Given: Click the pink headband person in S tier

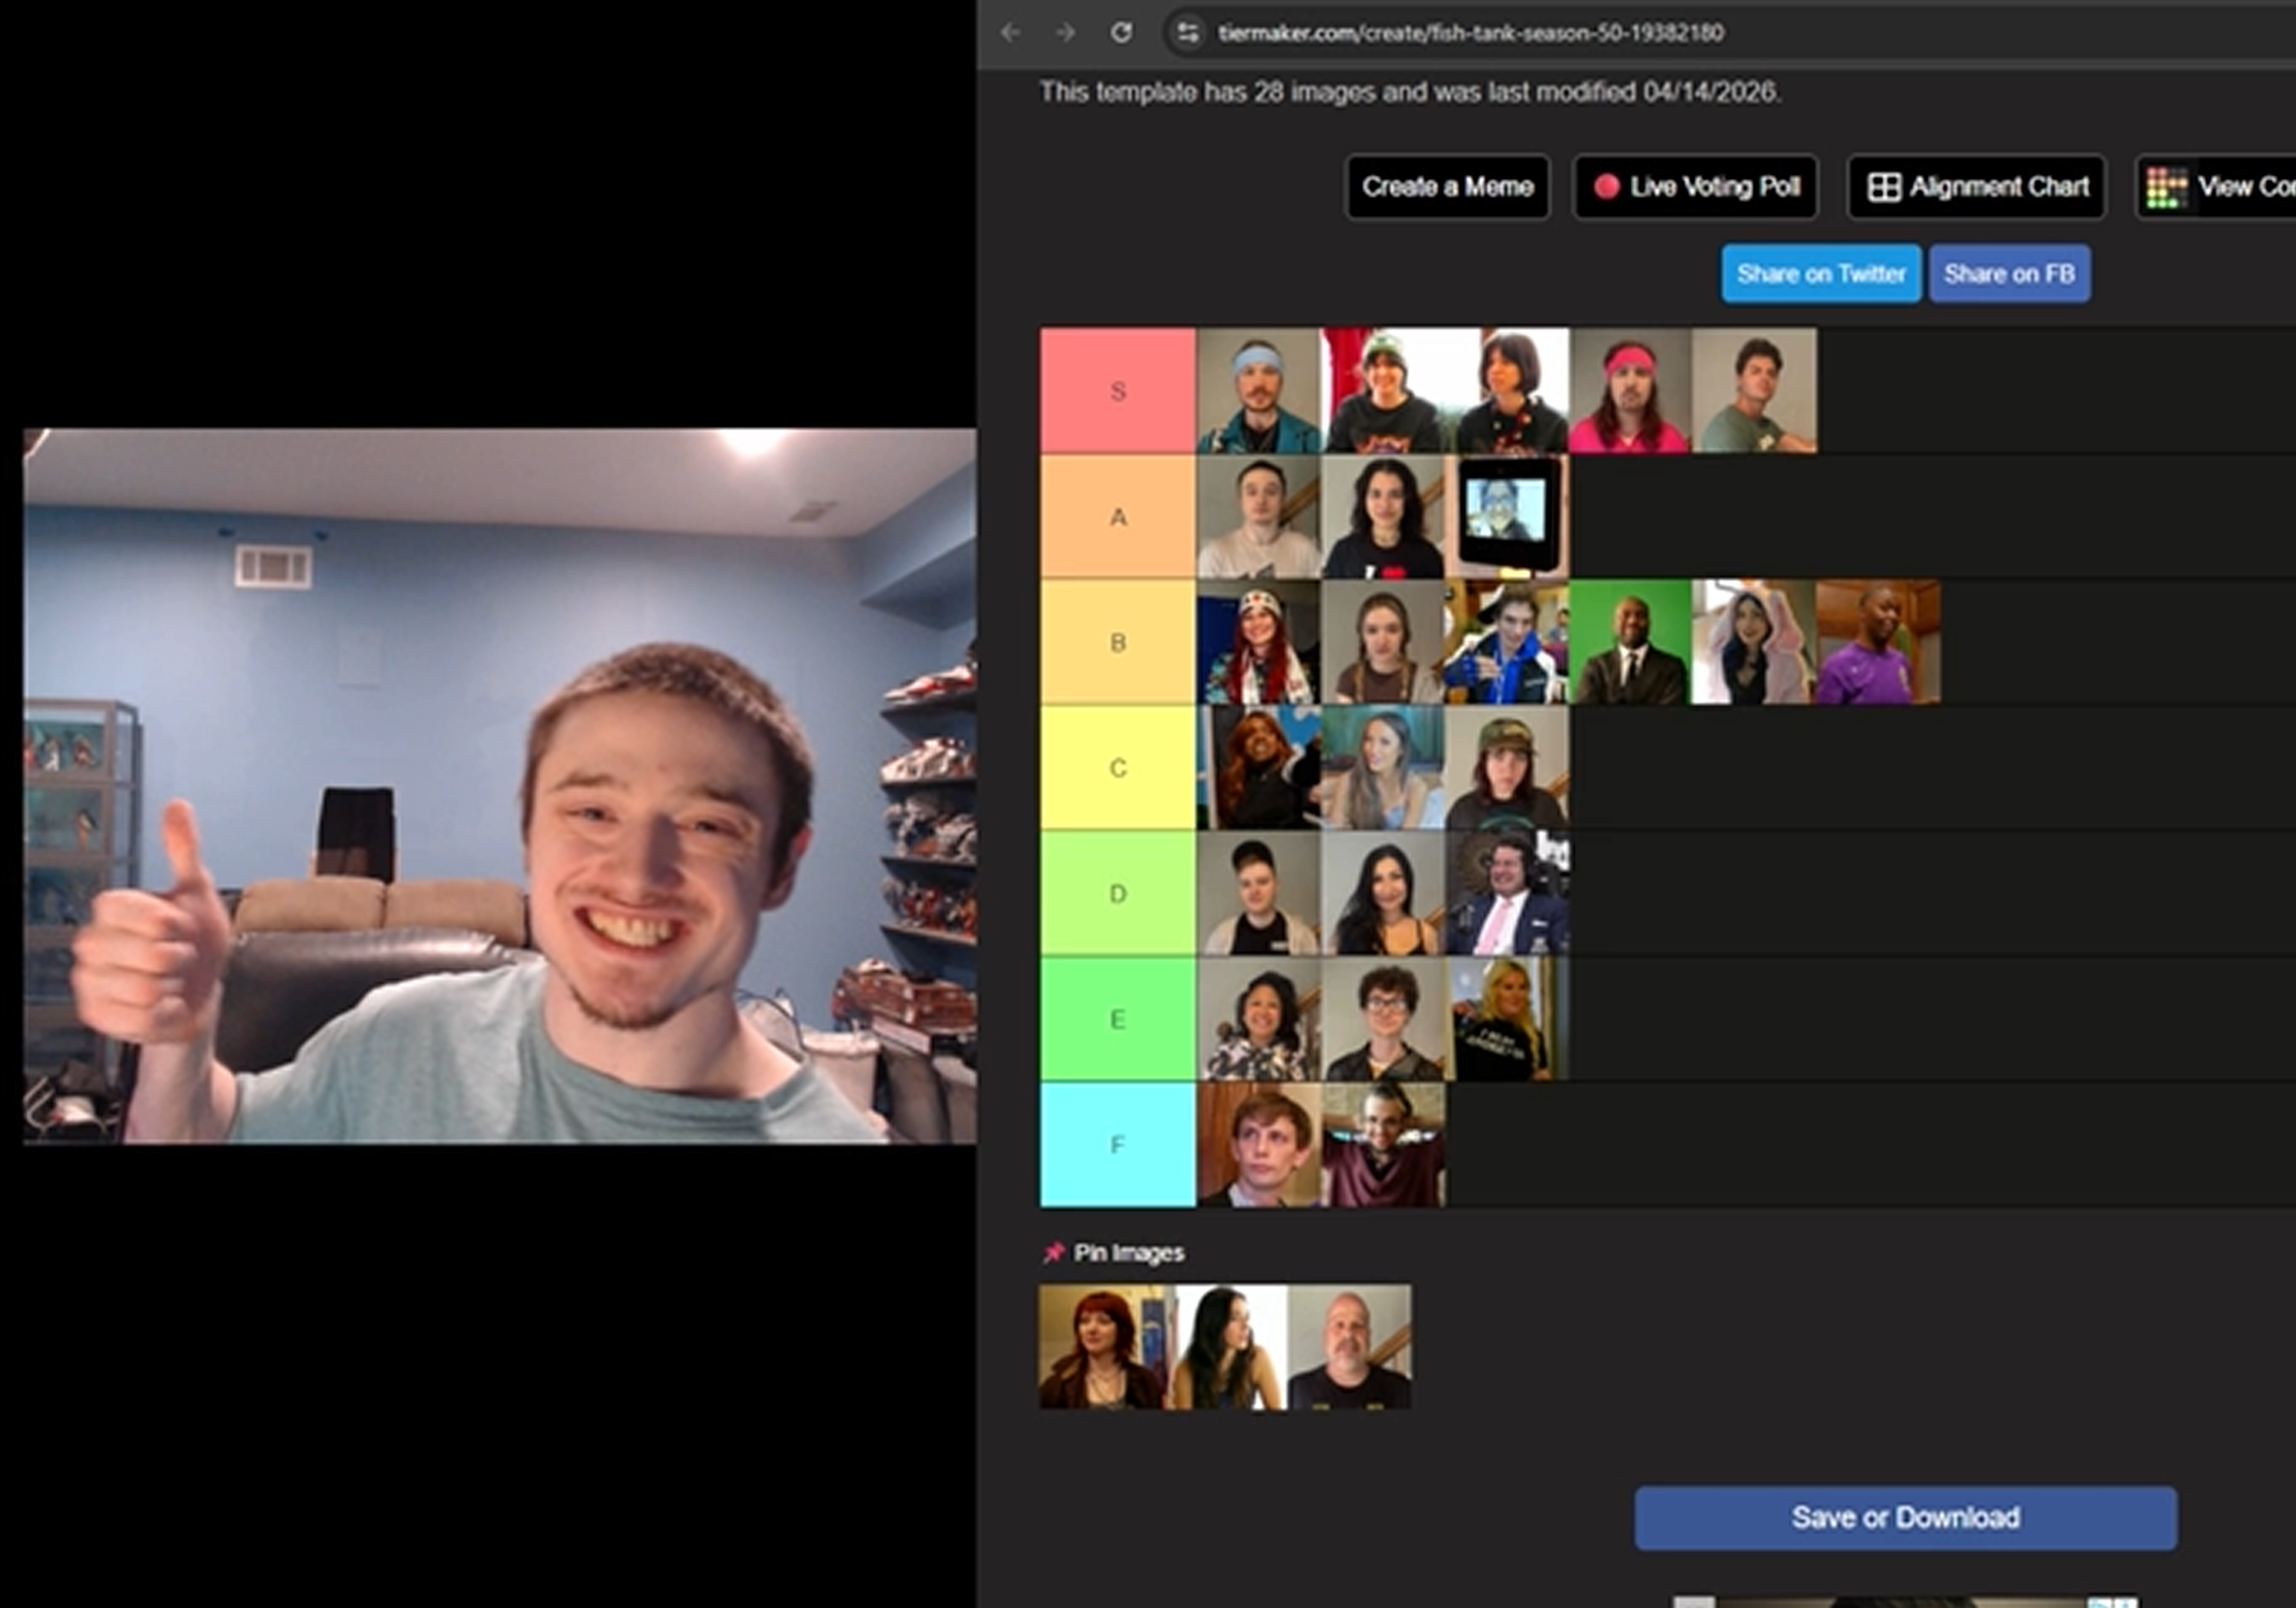Looking at the screenshot, I should click(1630, 391).
